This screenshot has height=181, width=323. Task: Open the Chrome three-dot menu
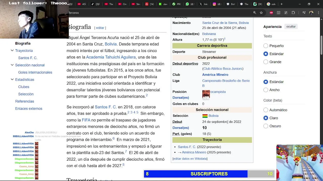318,13
